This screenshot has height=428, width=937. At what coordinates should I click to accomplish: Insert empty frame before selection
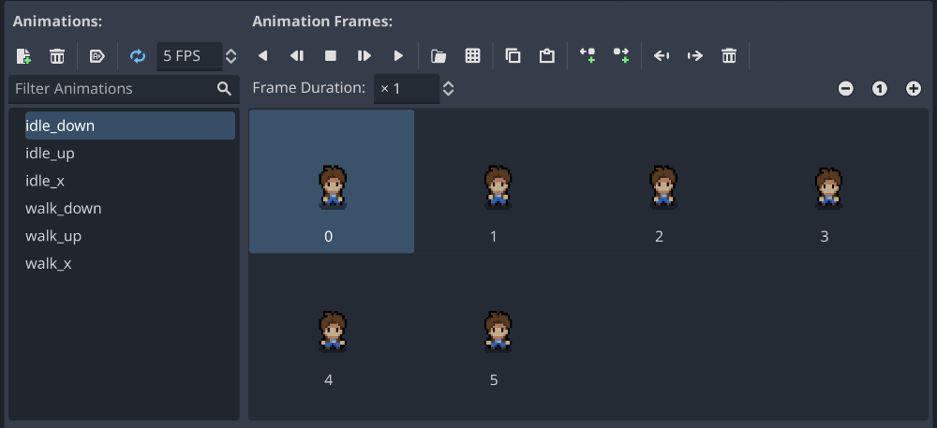(x=587, y=56)
